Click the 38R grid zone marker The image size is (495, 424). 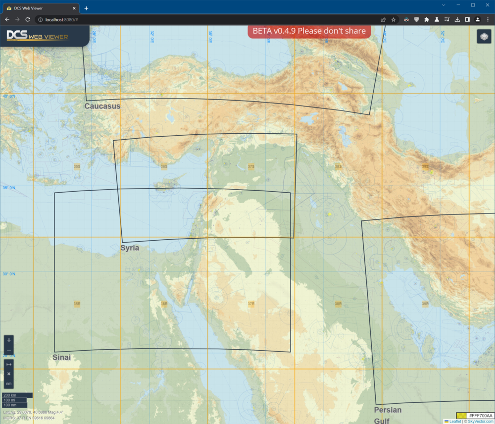click(338, 304)
